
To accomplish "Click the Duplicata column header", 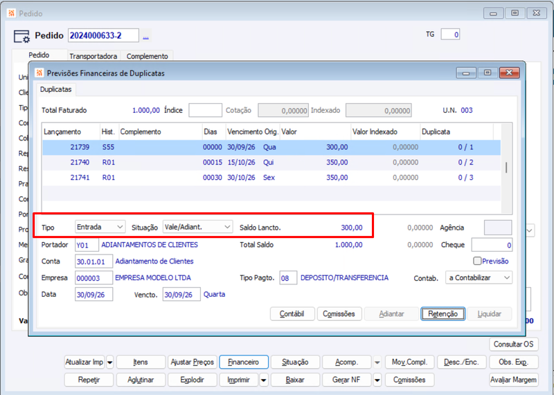I will click(456, 132).
